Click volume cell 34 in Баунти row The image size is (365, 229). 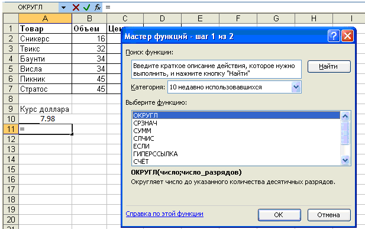pos(89,59)
